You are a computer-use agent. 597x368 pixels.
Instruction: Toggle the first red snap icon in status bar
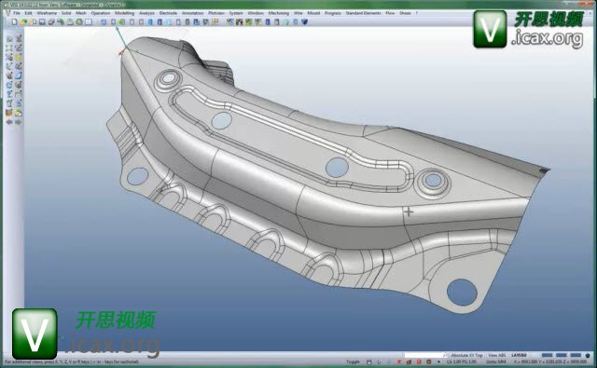pos(398,361)
